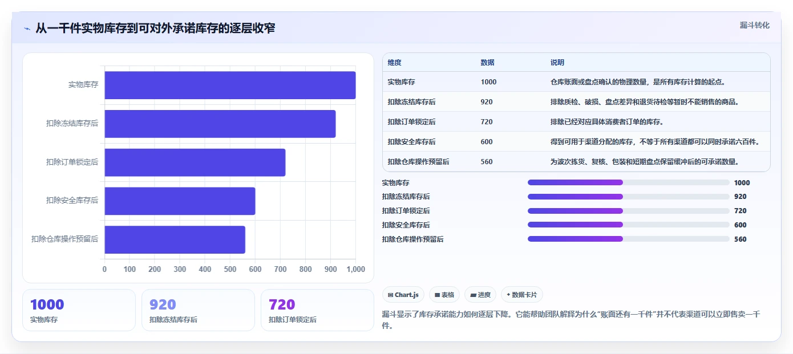Click the 扣除订单锁定后 bar in chart
This screenshot has height=354, width=793.
pos(195,162)
